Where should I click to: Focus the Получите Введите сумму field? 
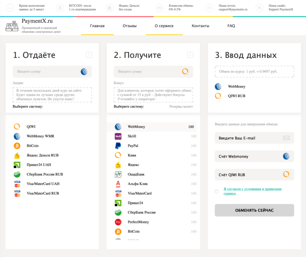(x=153, y=72)
